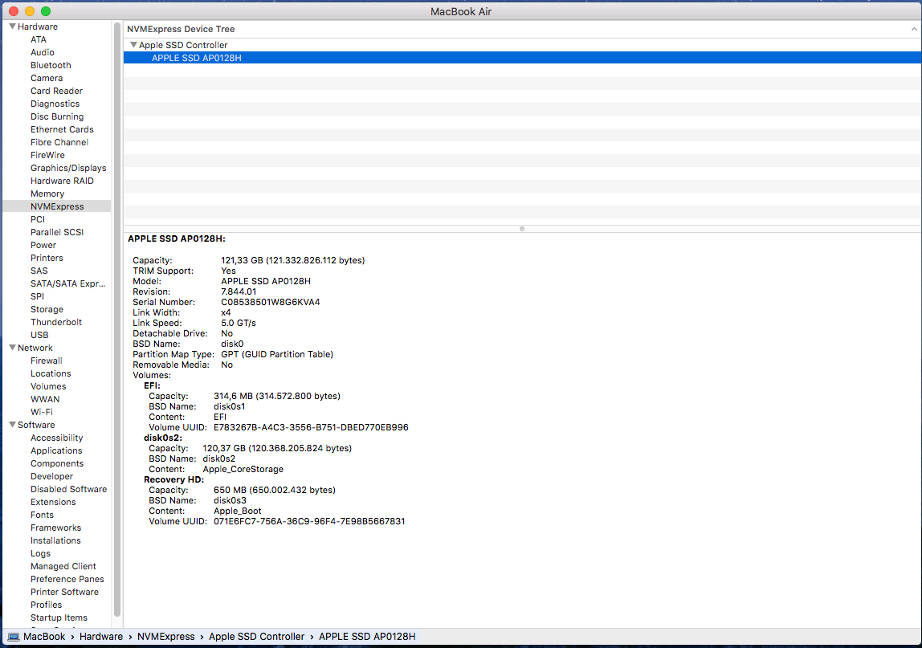
Task: Open Installations section
Action: click(x=55, y=541)
